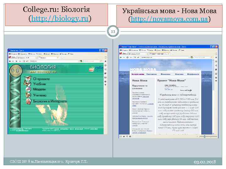Viewport: 226px width, 169px height.
Task: Click the address field in the Биология window
Action: 54,61
